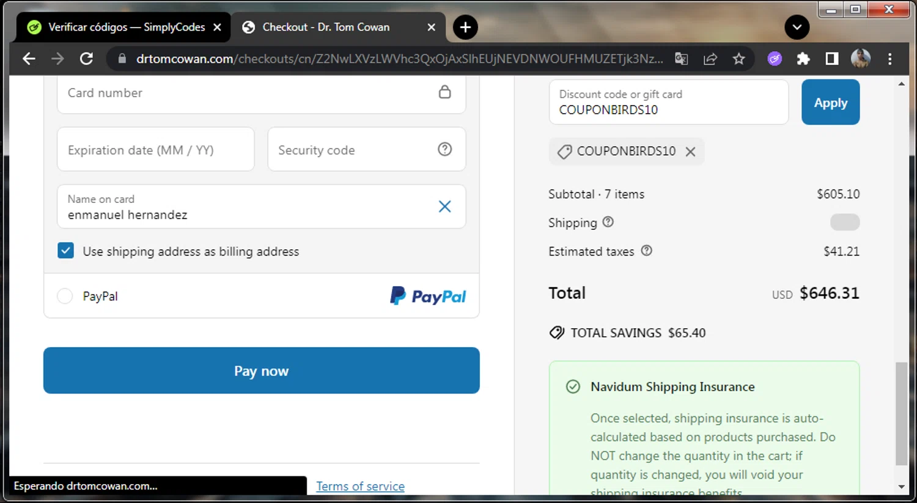This screenshot has width=917, height=503.
Task: Click the URL address bar
Action: (x=399, y=59)
